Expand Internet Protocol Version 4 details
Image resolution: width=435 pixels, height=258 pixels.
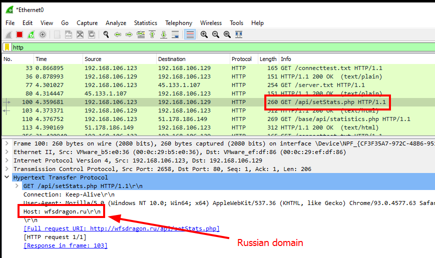coord(7,160)
